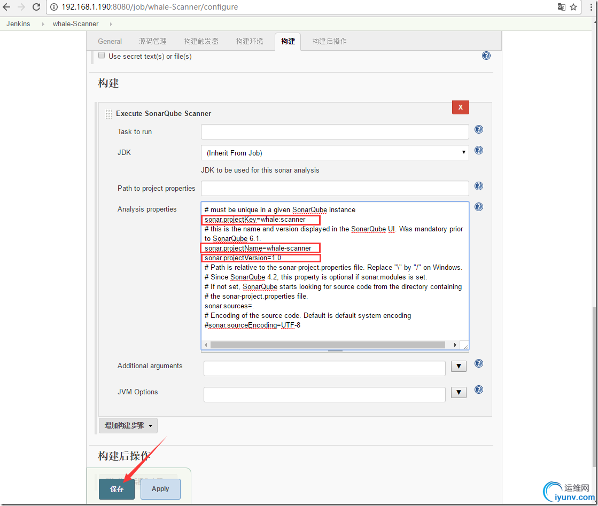This screenshot has height=506, width=598.
Task: Click the translate page icon in the address bar
Action: 561,7
